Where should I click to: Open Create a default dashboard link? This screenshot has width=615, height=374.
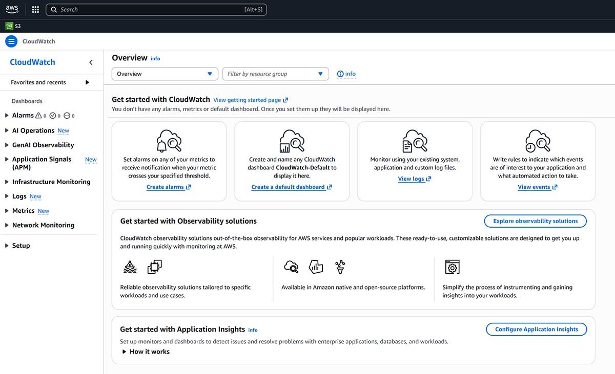[292, 187]
